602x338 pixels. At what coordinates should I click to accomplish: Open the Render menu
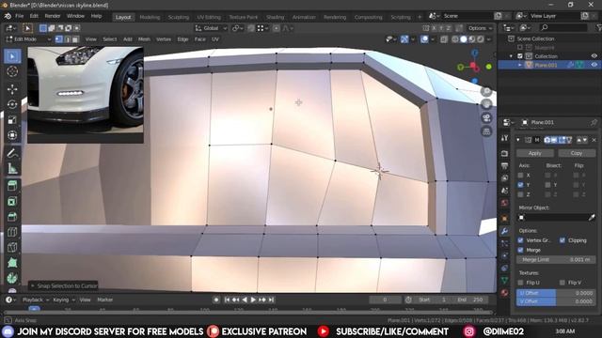pos(53,16)
